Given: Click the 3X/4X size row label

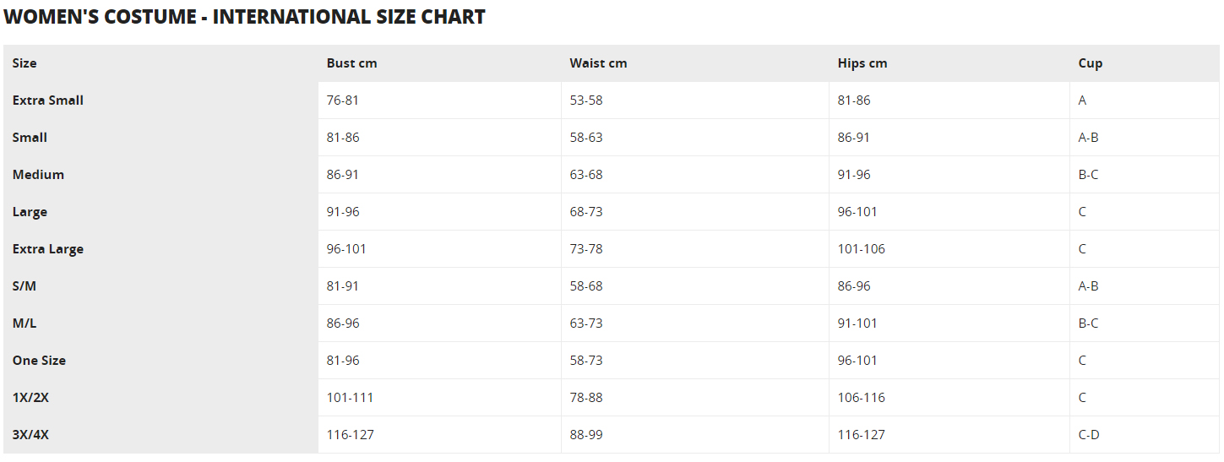Looking at the screenshot, I should point(30,435).
